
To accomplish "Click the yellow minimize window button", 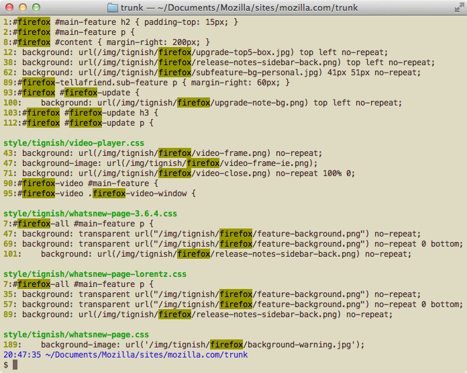I will pyautogui.click(x=23, y=7).
